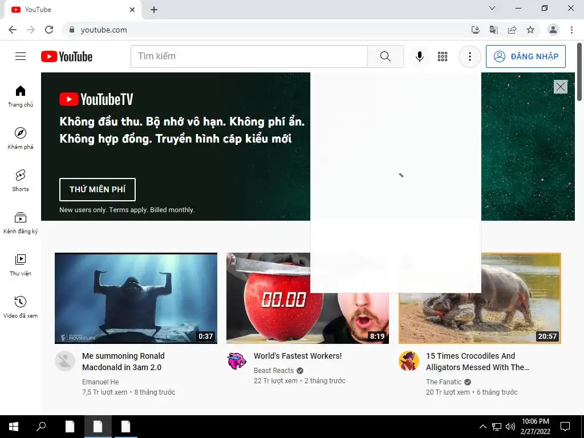Open the YouTube apps grid
The width and height of the screenshot is (584, 438).
pos(443,56)
